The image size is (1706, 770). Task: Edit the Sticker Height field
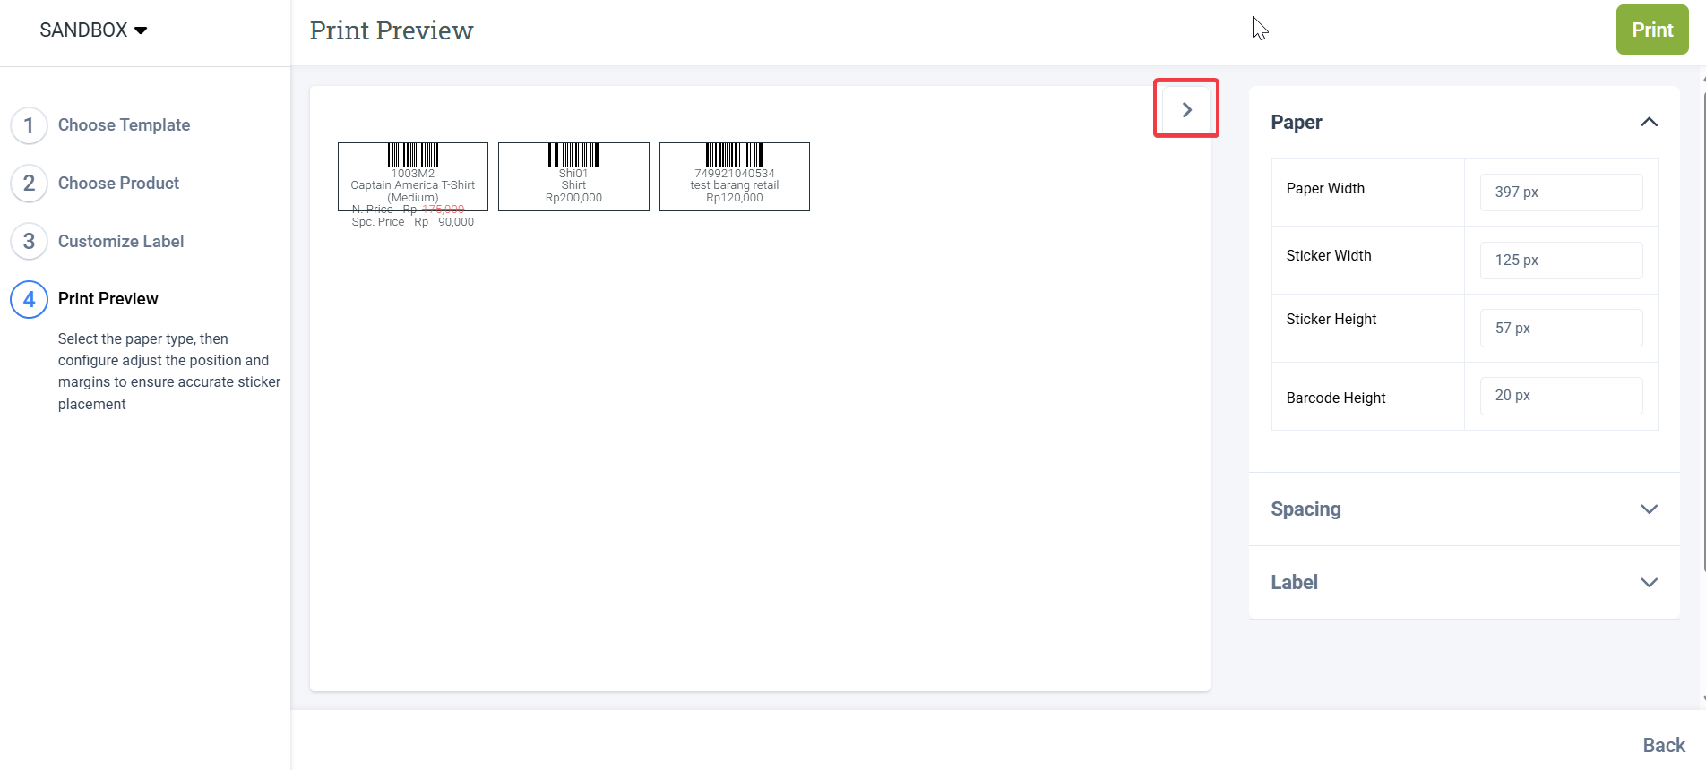click(x=1560, y=329)
